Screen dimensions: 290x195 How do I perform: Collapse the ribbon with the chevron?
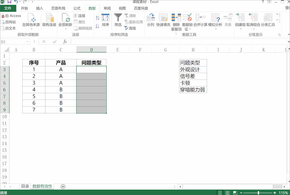coord(288,35)
